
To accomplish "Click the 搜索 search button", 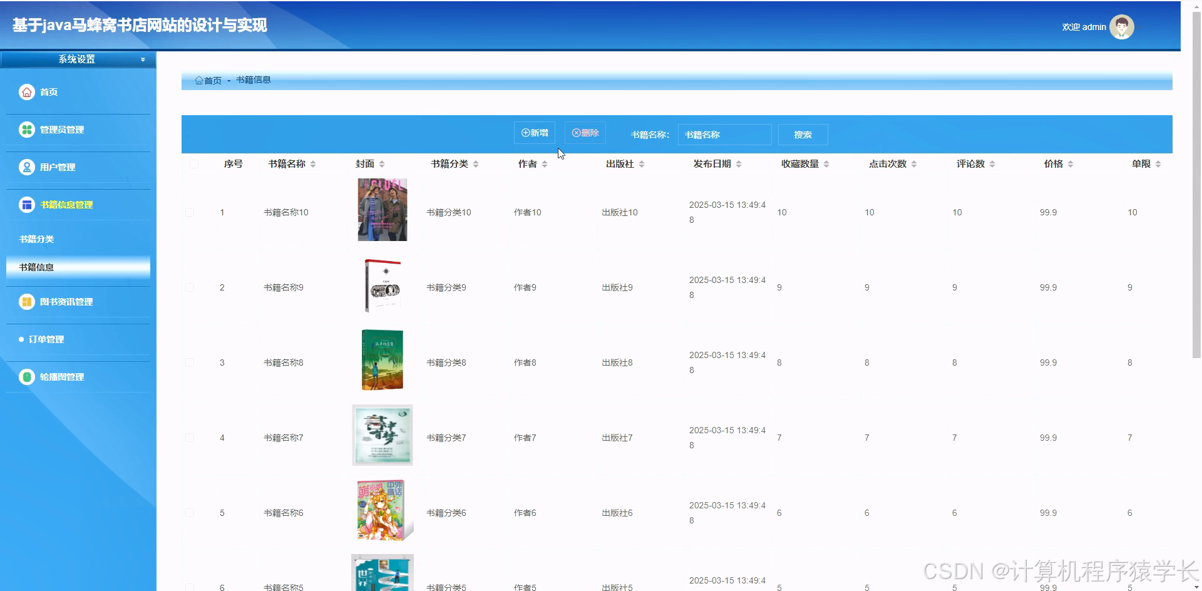I will point(803,134).
